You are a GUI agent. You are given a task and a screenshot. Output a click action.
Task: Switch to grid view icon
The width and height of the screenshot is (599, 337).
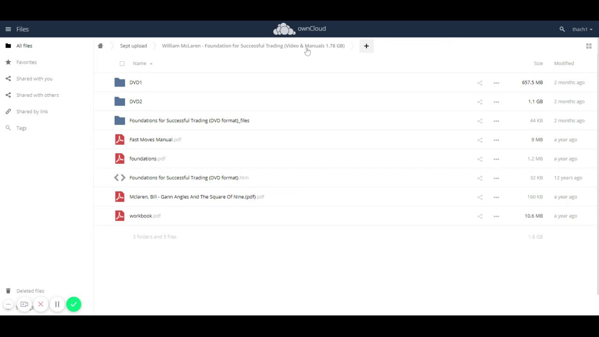click(589, 46)
